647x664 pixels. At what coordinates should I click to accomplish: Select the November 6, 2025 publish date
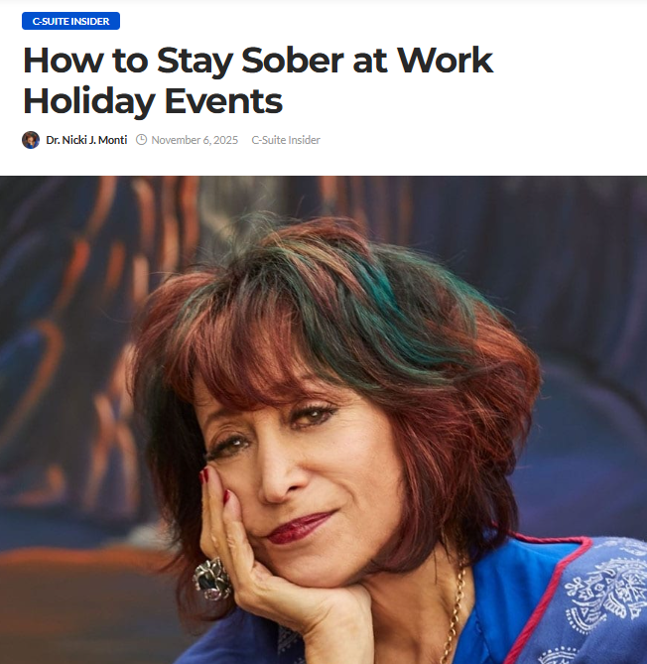194,140
